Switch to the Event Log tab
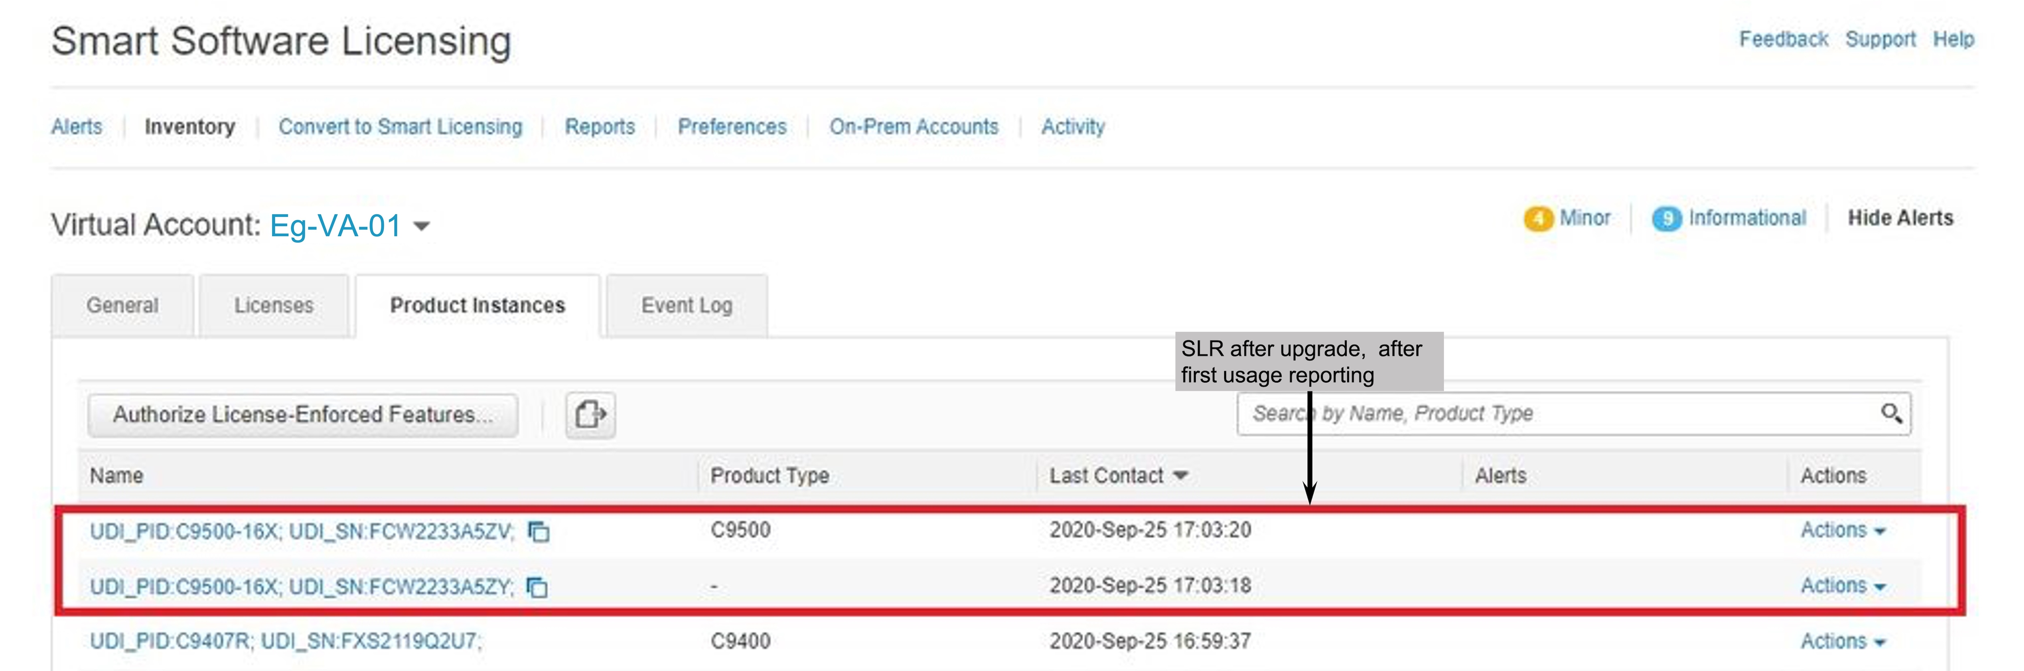This screenshot has height=671, width=2024. [x=687, y=305]
